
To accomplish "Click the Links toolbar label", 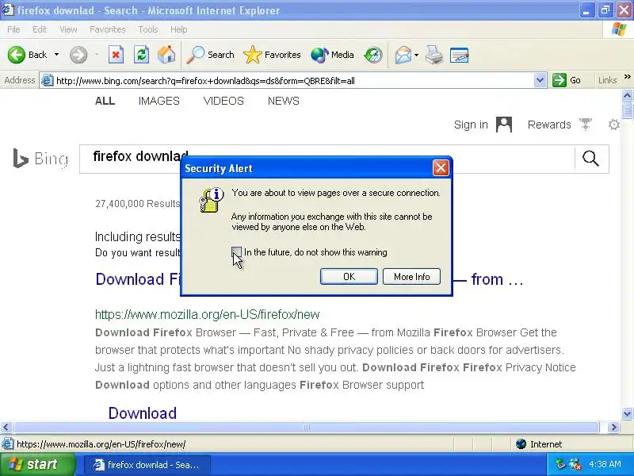I will pos(608,80).
